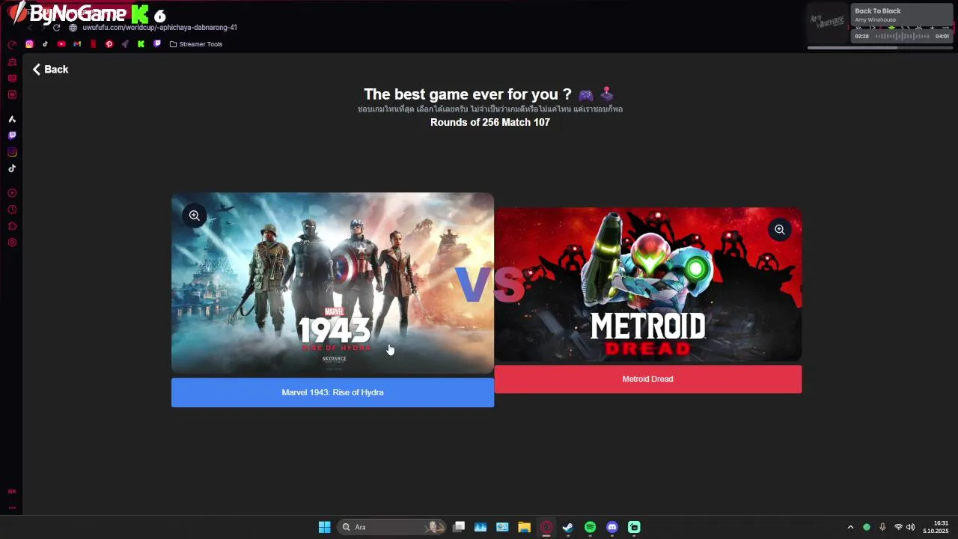This screenshot has width=958, height=539.
Task: Click the uwufufu.com address bar
Action: pos(159,28)
